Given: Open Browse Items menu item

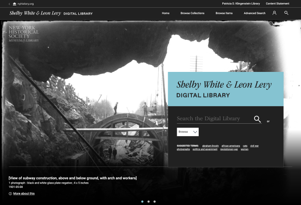Looking at the screenshot, I should [x=224, y=13].
